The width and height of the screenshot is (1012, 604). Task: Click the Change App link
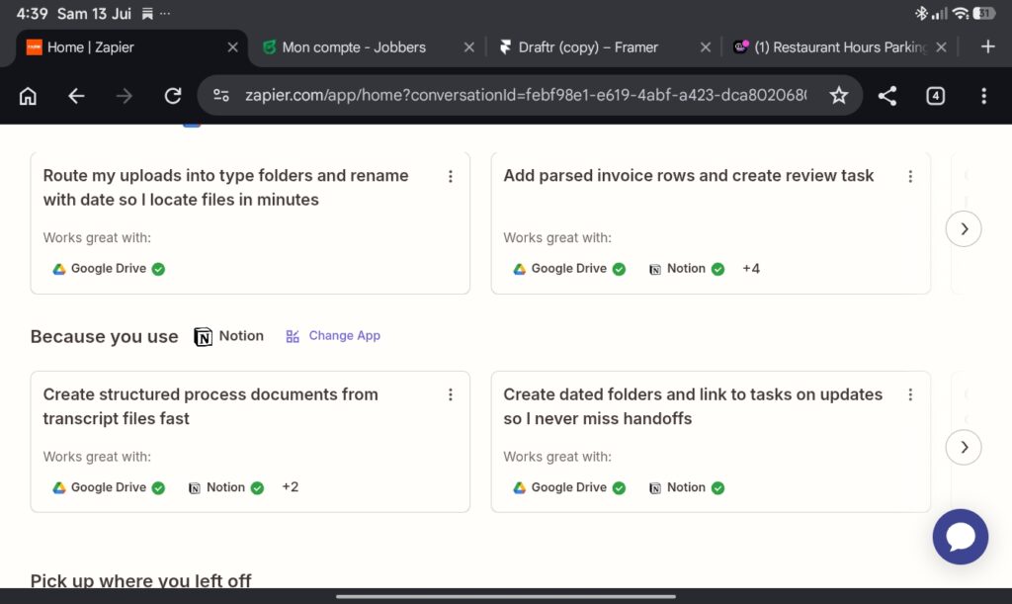click(x=333, y=335)
